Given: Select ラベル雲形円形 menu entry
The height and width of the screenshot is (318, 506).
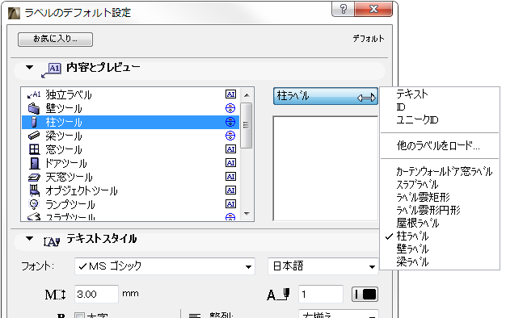Looking at the screenshot, I should 428,210.
